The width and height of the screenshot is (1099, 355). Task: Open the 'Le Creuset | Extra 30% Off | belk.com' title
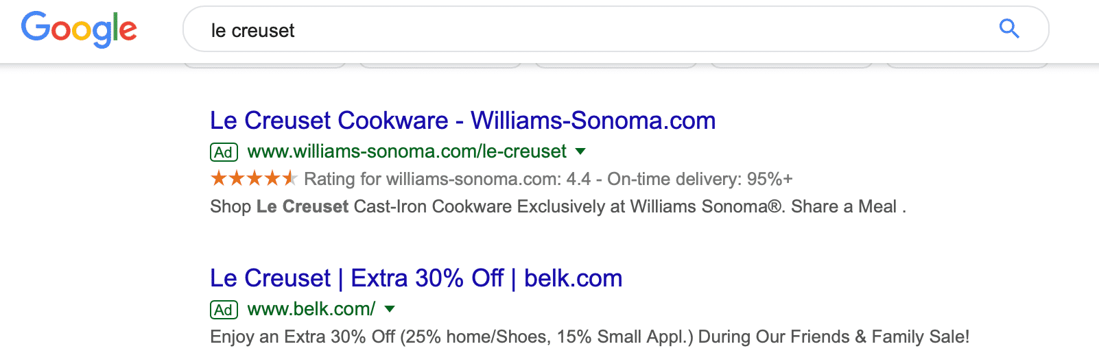(x=416, y=278)
